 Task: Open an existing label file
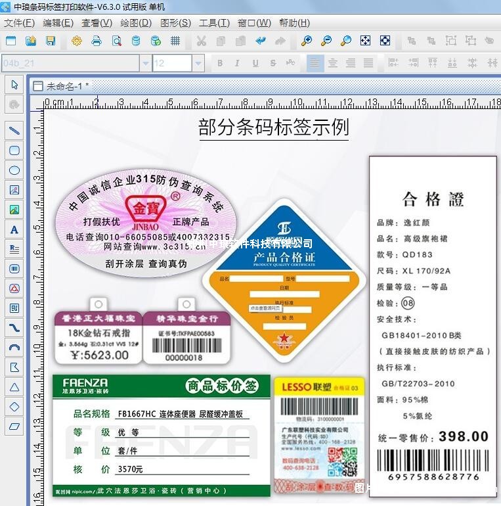tap(31, 41)
